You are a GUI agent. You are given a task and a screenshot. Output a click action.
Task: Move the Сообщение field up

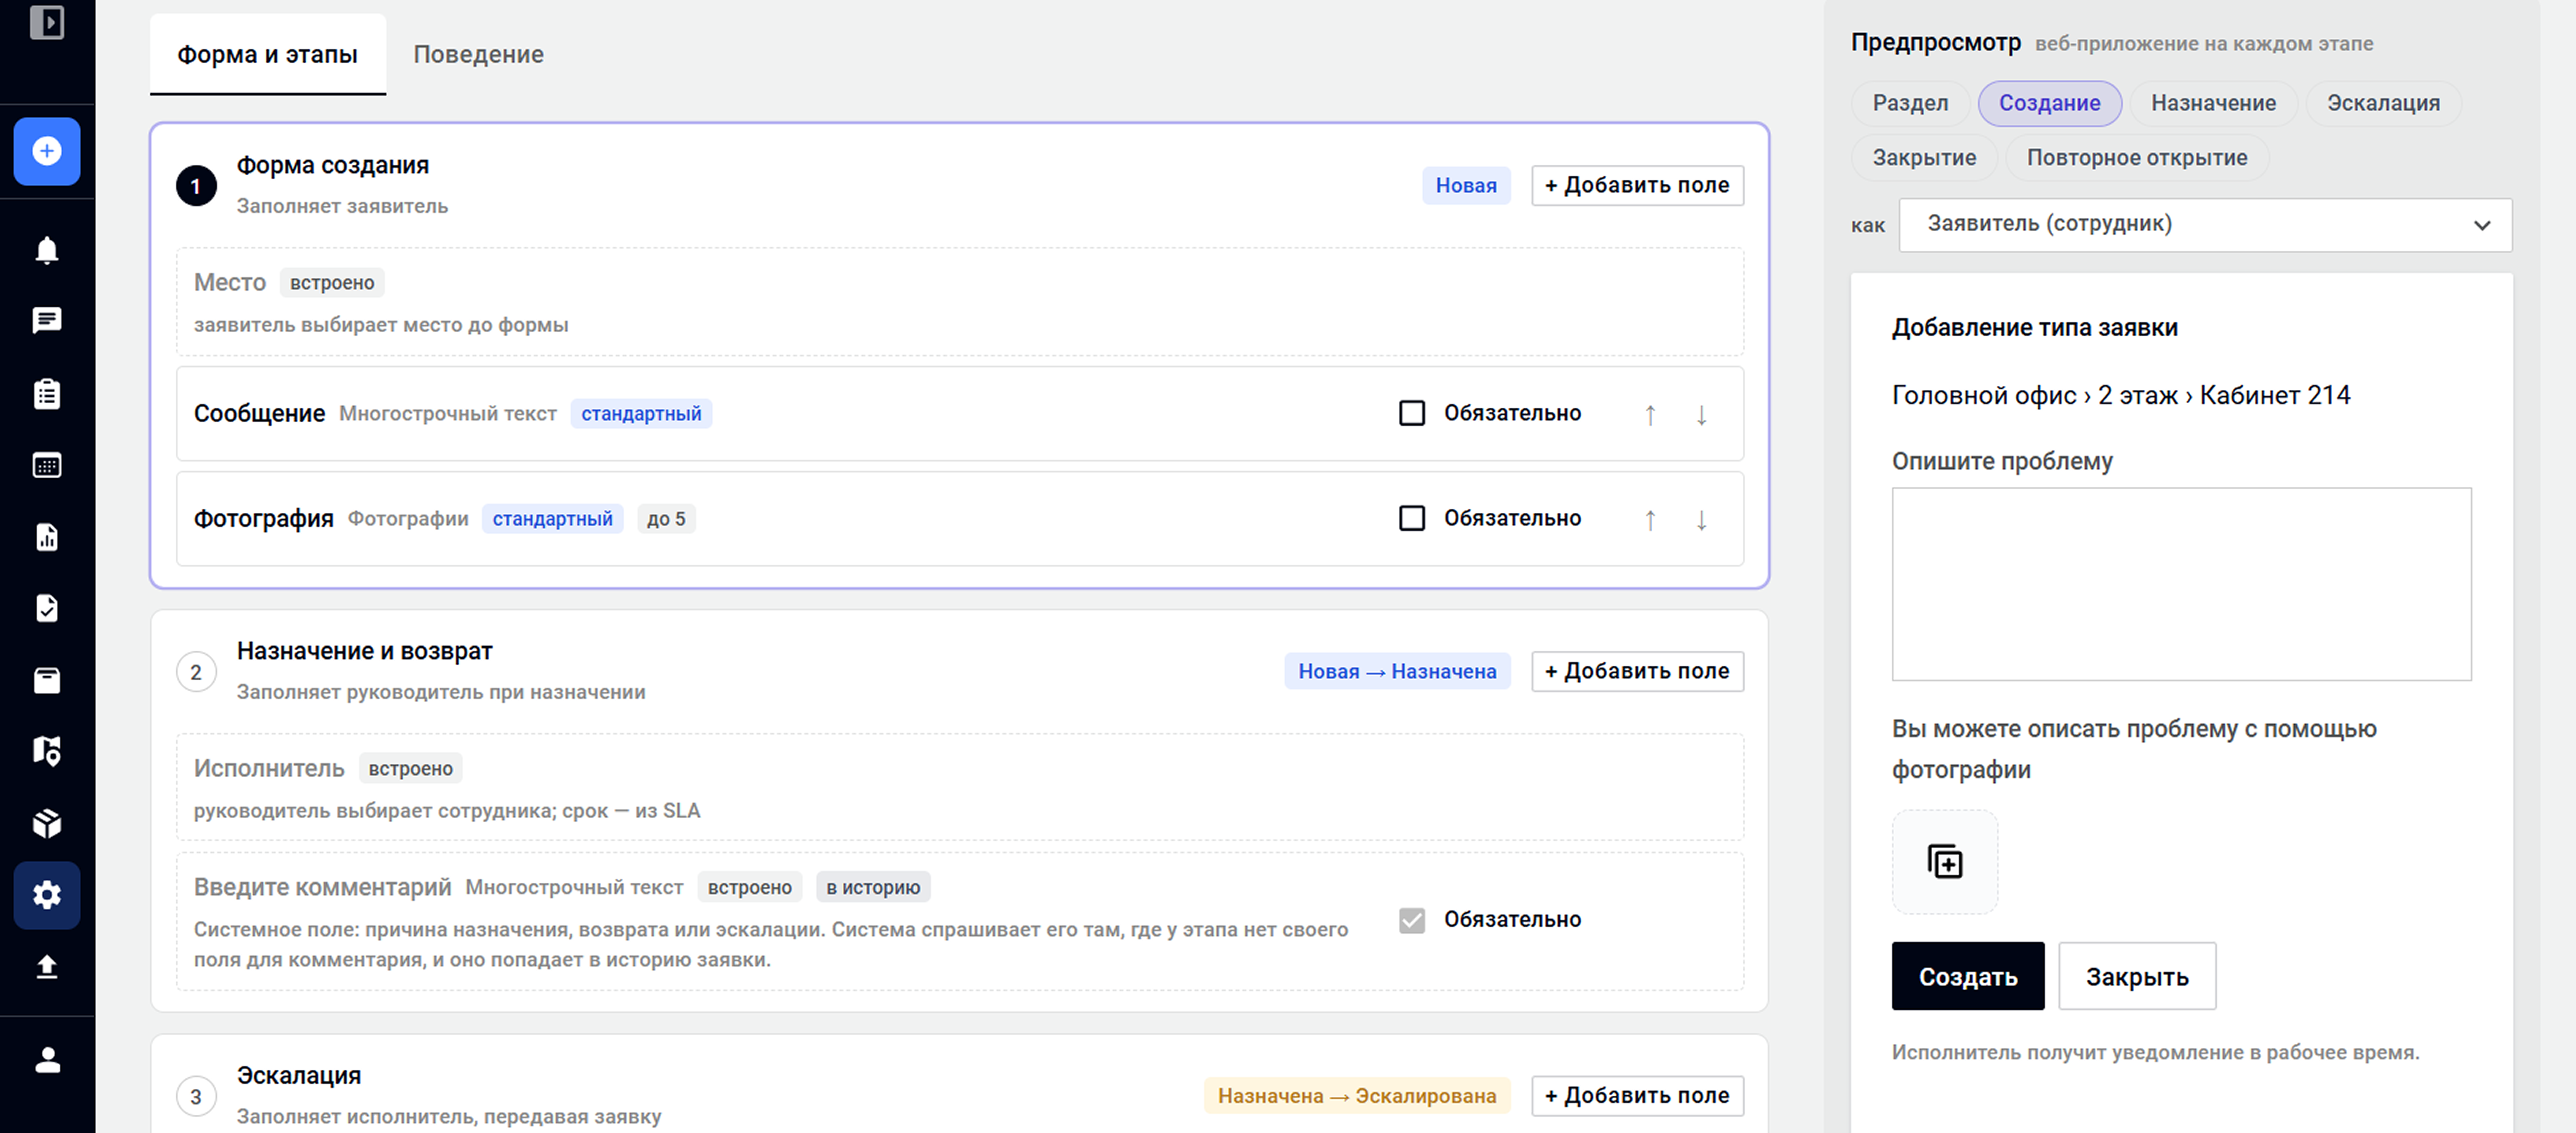point(1650,414)
